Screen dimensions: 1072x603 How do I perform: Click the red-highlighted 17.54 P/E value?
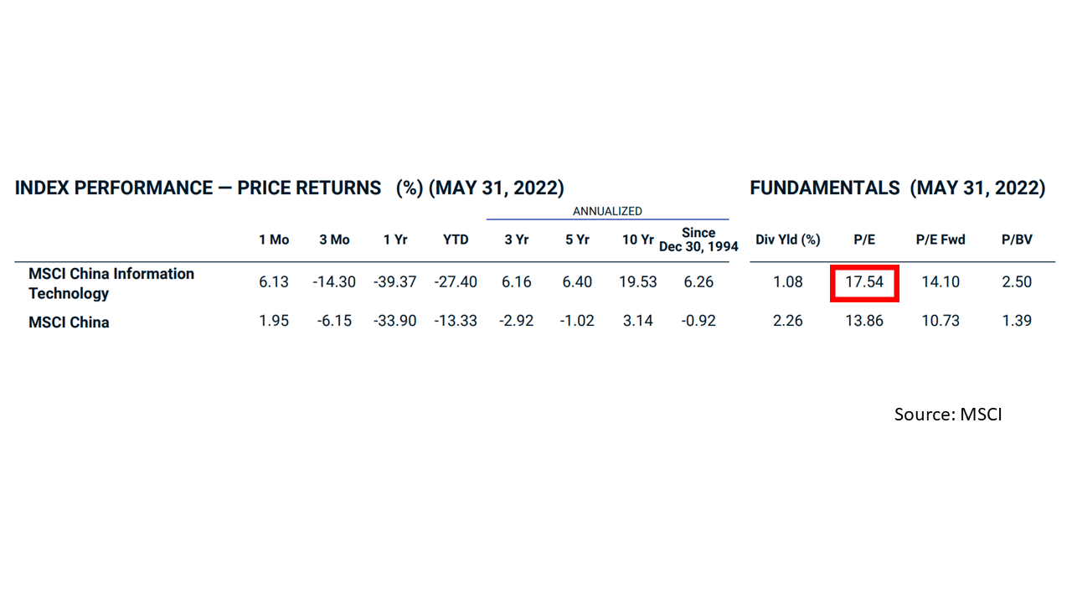coord(863,282)
